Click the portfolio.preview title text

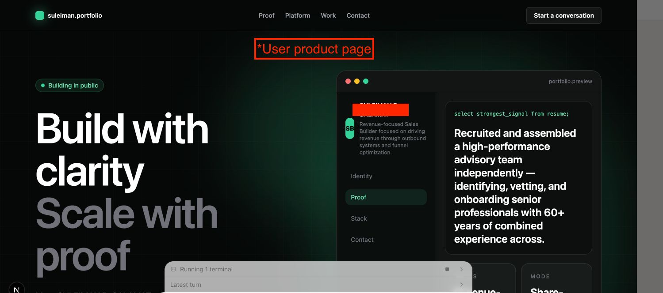click(570, 81)
